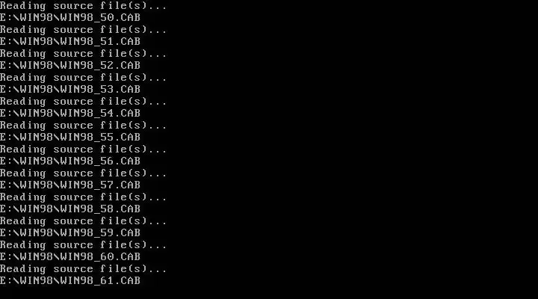
Task: Click the last line WIN98_61.CAB
Action: (x=70, y=280)
